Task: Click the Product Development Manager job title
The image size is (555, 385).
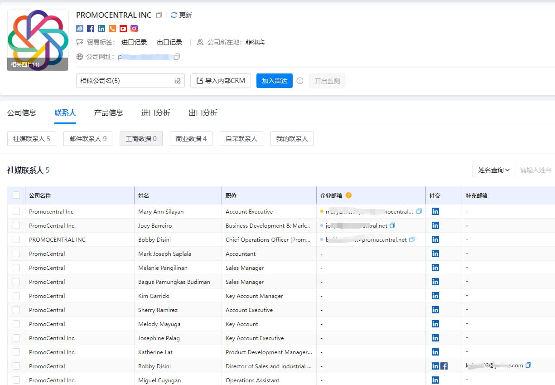Action: [269, 352]
